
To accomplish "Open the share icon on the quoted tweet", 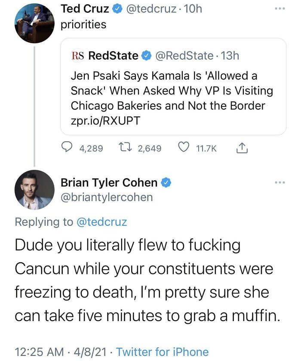I will coord(243,148).
